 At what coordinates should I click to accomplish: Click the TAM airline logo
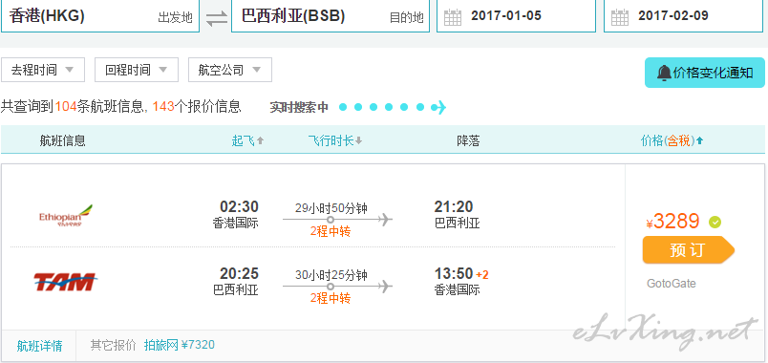(64, 281)
